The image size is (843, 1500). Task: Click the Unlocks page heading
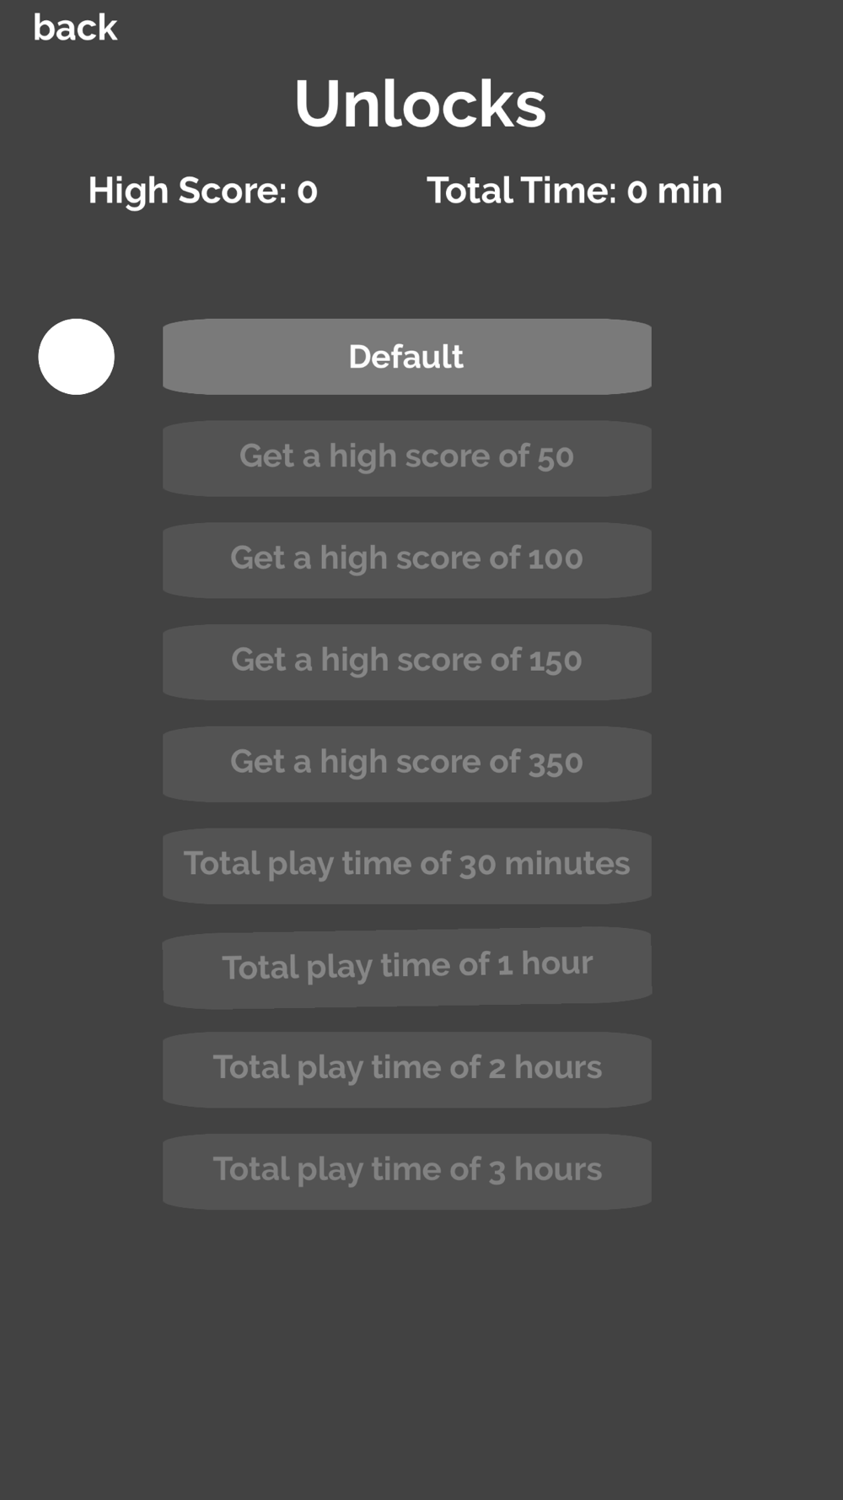[420, 105]
